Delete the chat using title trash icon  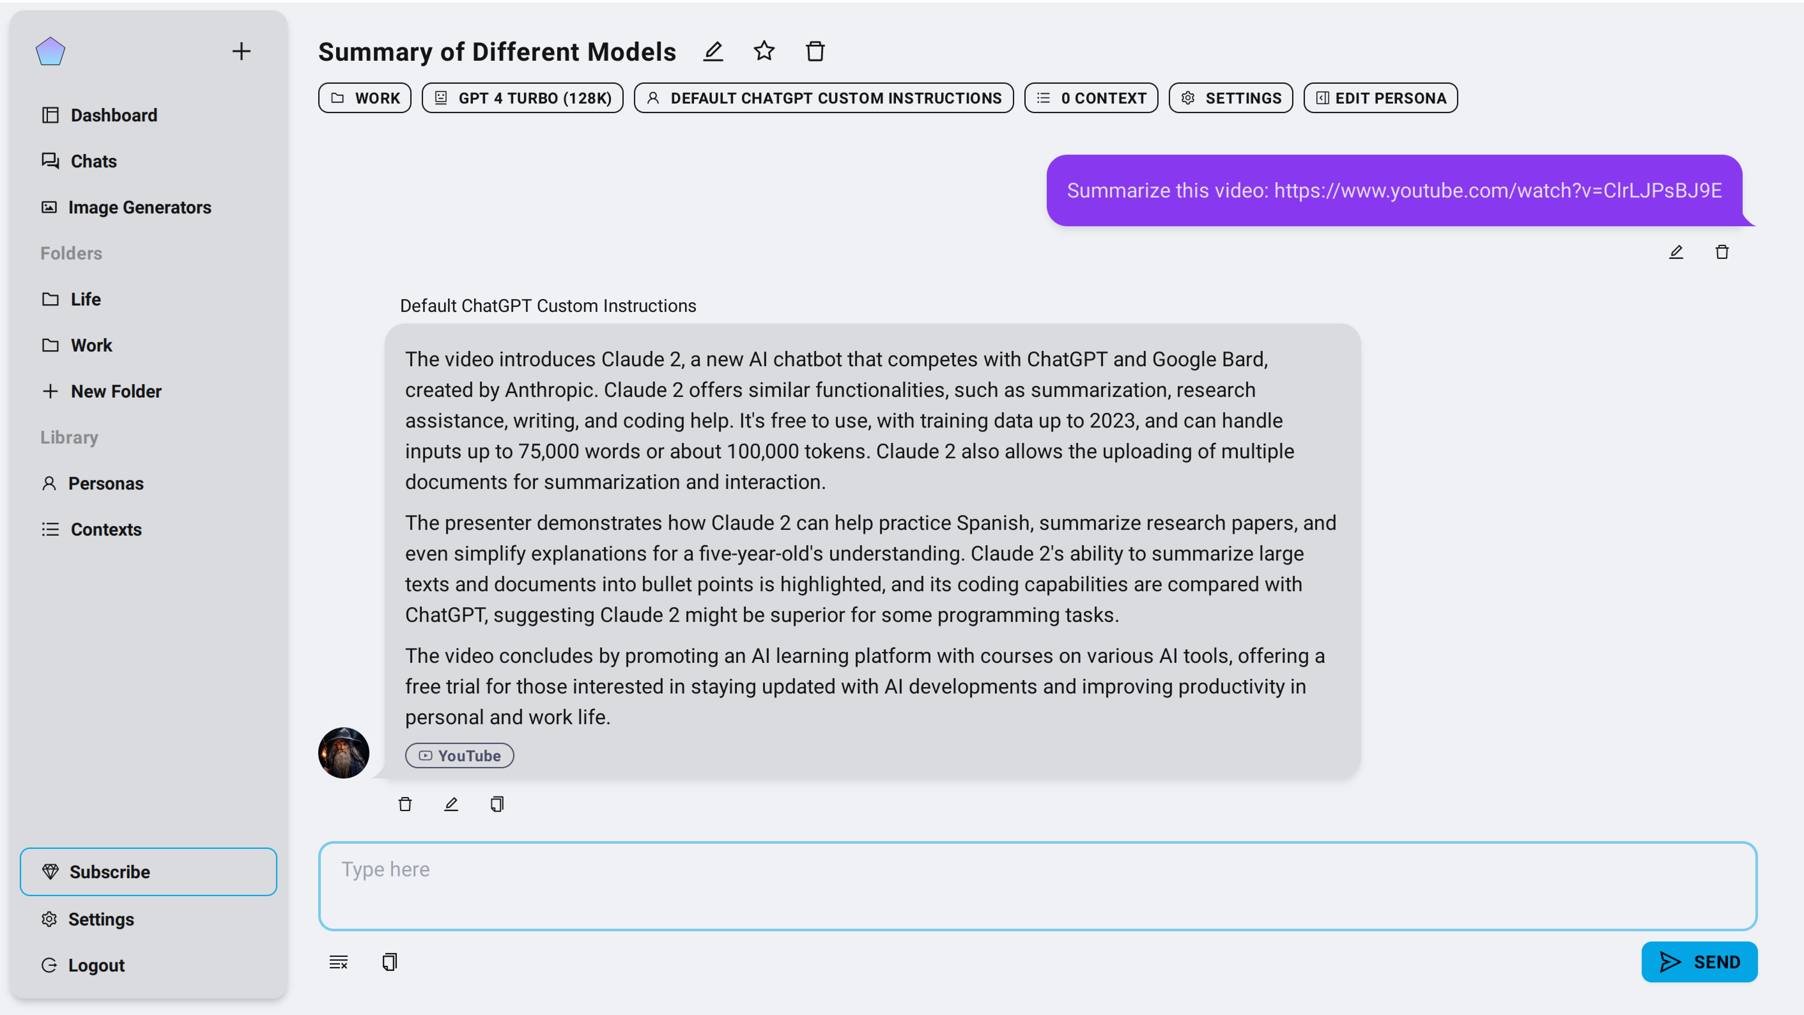click(x=815, y=51)
